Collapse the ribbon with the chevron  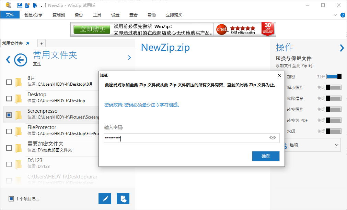click(335, 15)
